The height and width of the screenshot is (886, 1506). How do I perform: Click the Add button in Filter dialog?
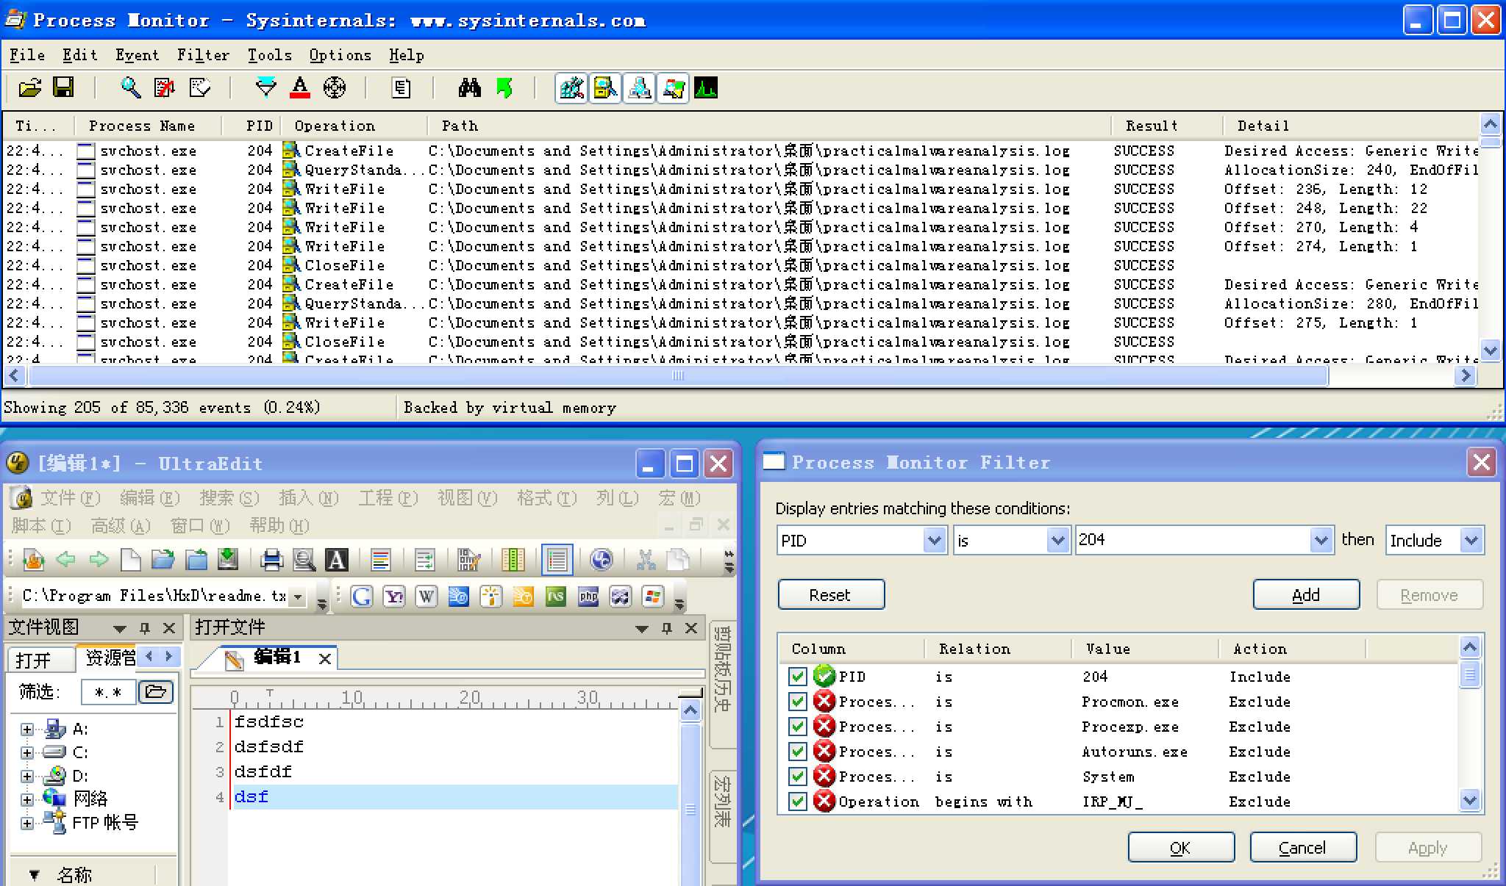[x=1306, y=594]
